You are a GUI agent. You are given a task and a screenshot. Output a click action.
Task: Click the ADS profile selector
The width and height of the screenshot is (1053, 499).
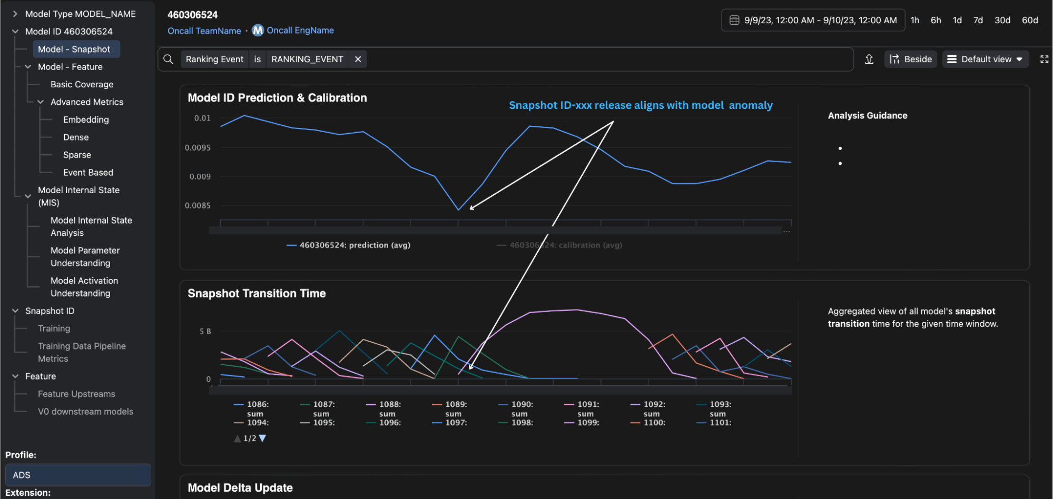tap(77, 474)
